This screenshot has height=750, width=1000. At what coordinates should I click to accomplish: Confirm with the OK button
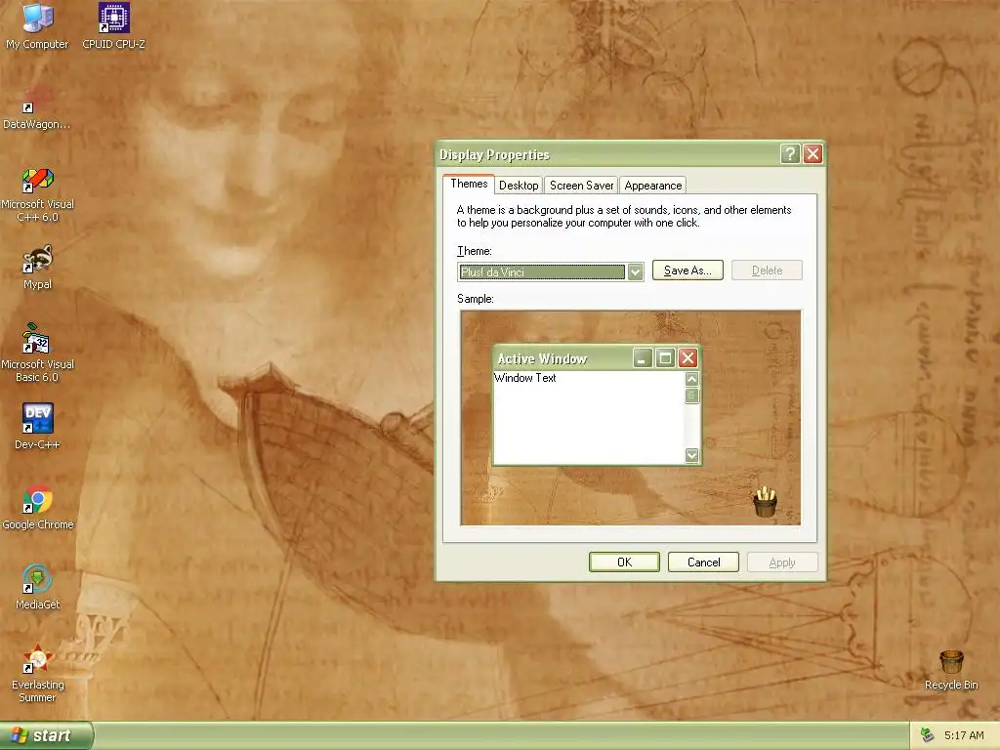624,562
